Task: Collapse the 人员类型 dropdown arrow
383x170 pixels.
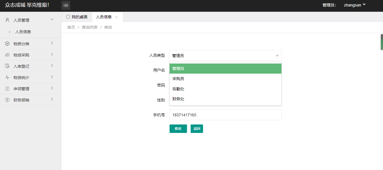Action: [x=277, y=56]
